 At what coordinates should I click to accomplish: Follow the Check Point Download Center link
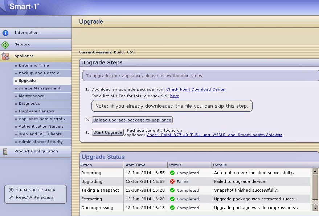pos(196,89)
